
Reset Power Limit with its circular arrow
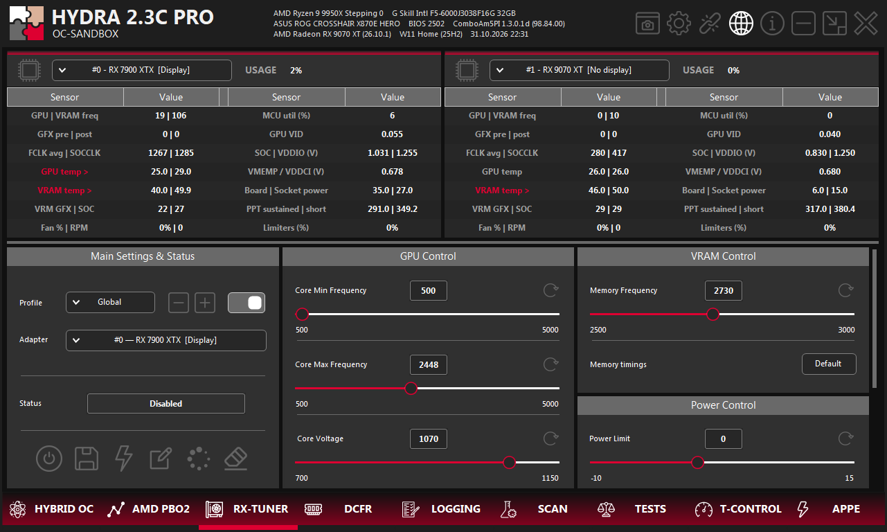845,438
